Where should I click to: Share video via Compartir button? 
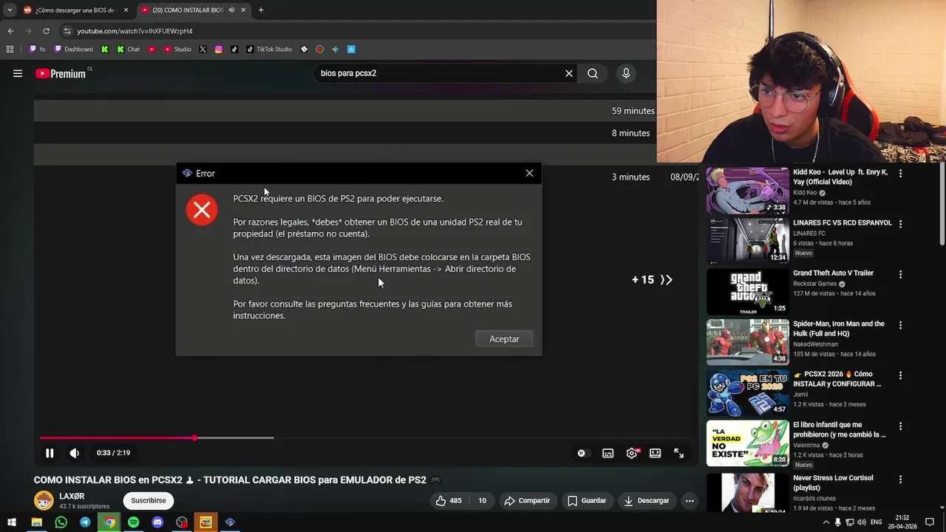pos(527,500)
